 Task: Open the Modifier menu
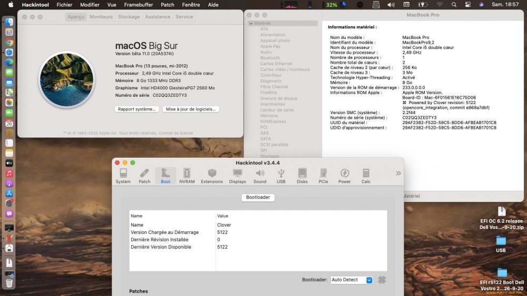[x=90, y=5]
